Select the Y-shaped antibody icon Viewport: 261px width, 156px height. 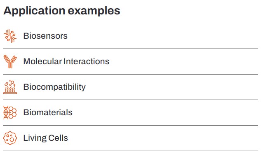(x=10, y=61)
